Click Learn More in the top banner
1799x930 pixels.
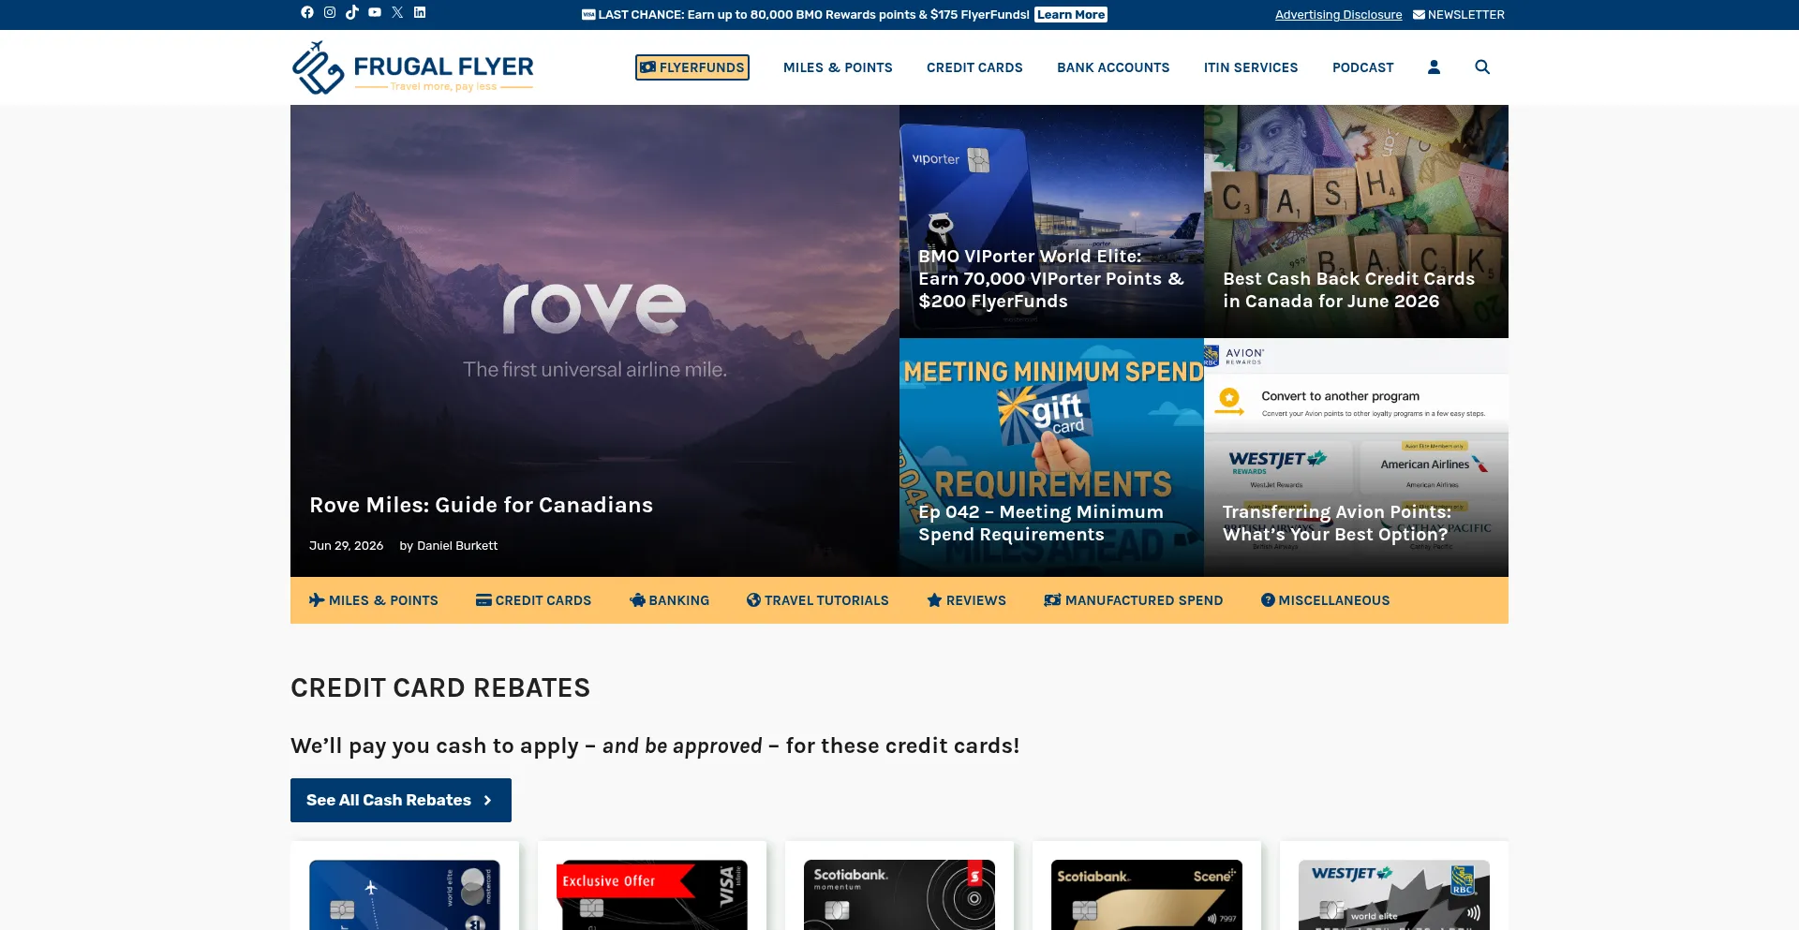(x=1071, y=15)
